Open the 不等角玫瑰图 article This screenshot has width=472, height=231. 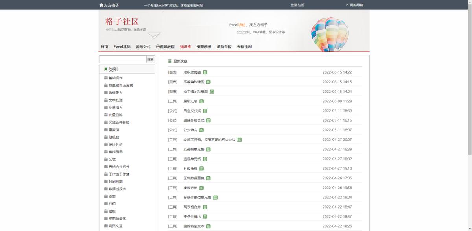pyautogui.click(x=194, y=81)
